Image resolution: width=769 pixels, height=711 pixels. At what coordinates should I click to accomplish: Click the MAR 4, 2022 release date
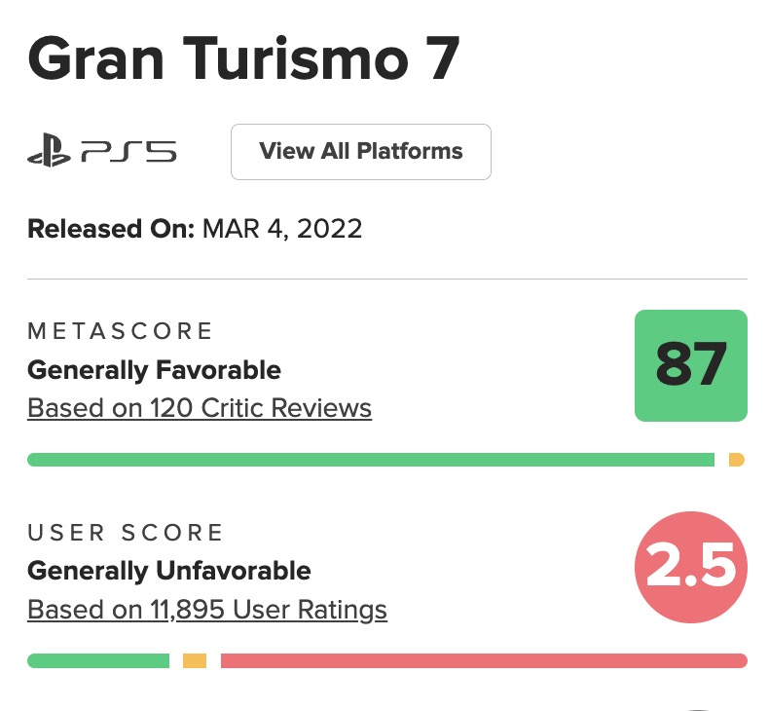point(282,229)
